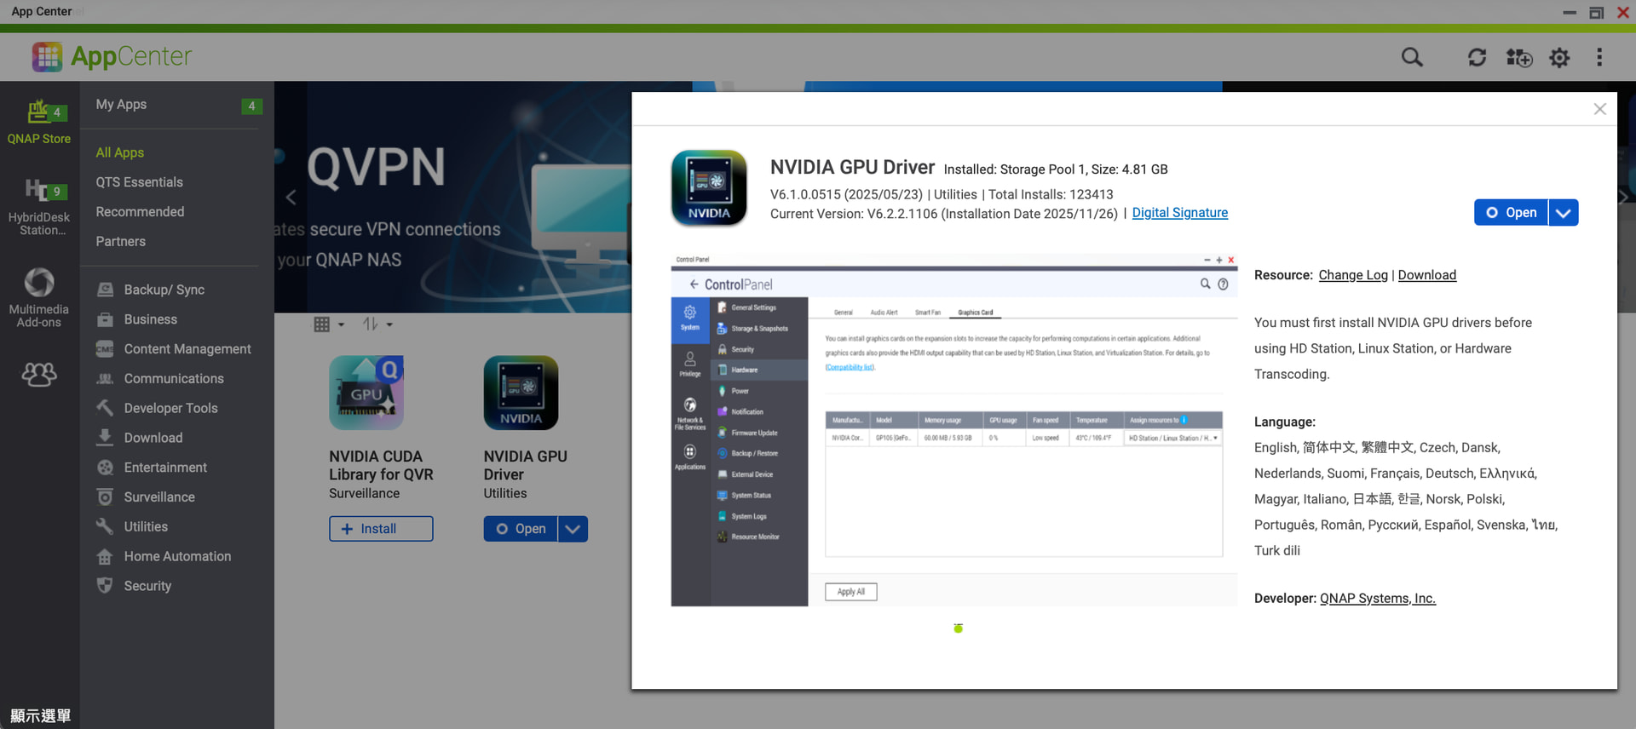1636x729 pixels.
Task: Select the green carousel indicator dot
Action: [x=958, y=629]
